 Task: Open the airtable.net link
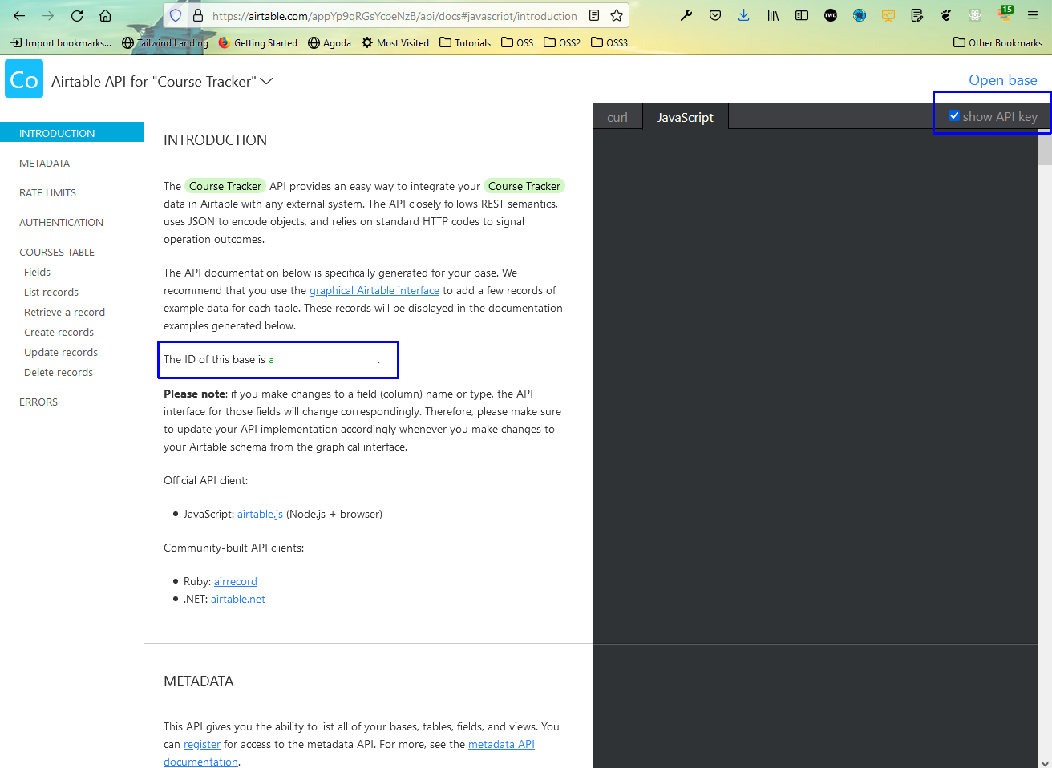[x=238, y=599]
